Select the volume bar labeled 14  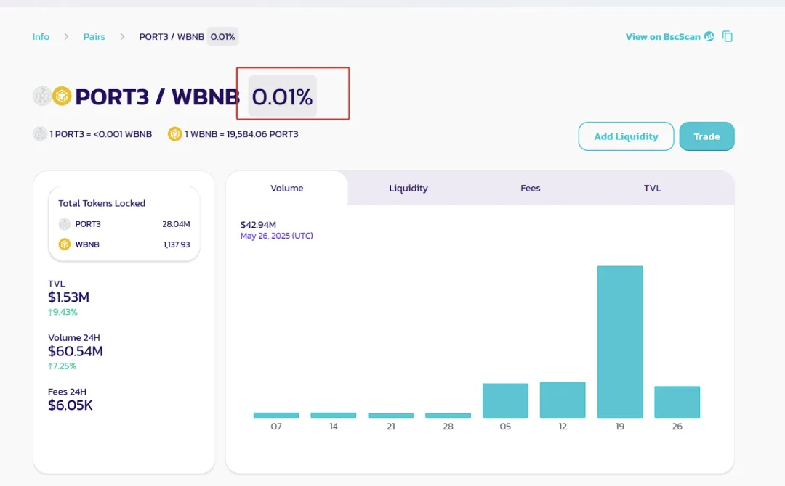click(334, 415)
